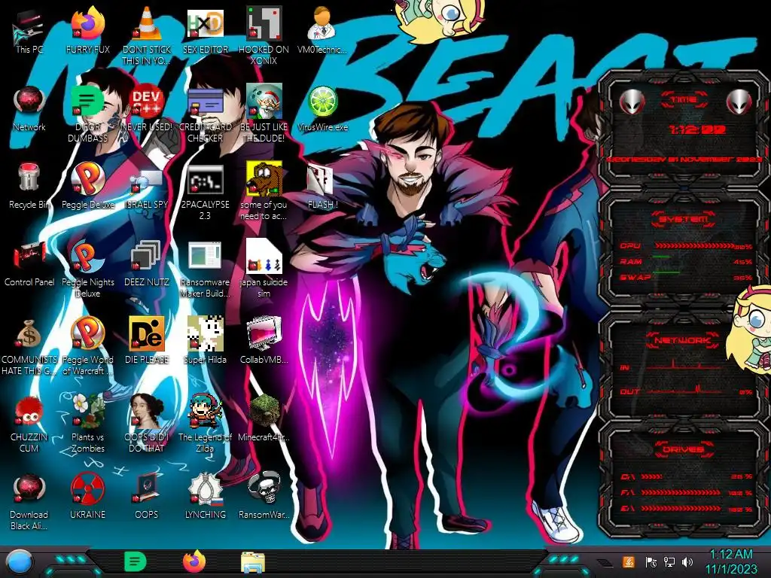The height and width of the screenshot is (578, 771).
Task: Open the Action Center flag tray icon
Action: click(651, 561)
